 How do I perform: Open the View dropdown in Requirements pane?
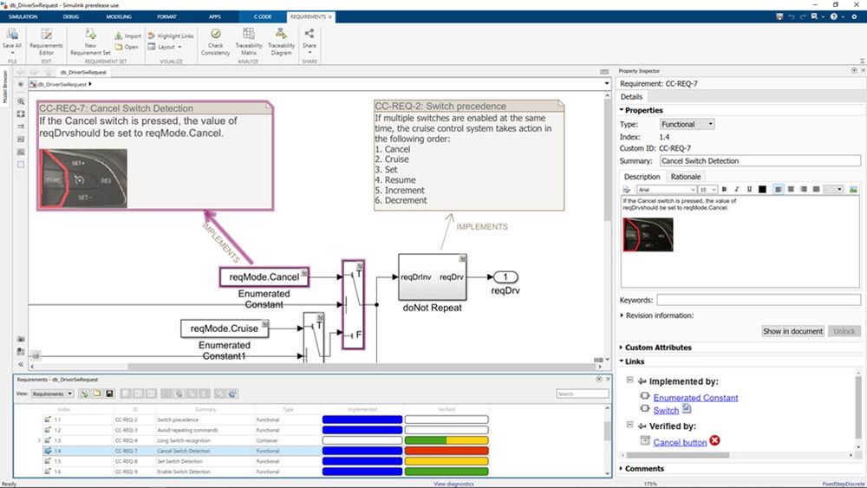click(x=53, y=394)
